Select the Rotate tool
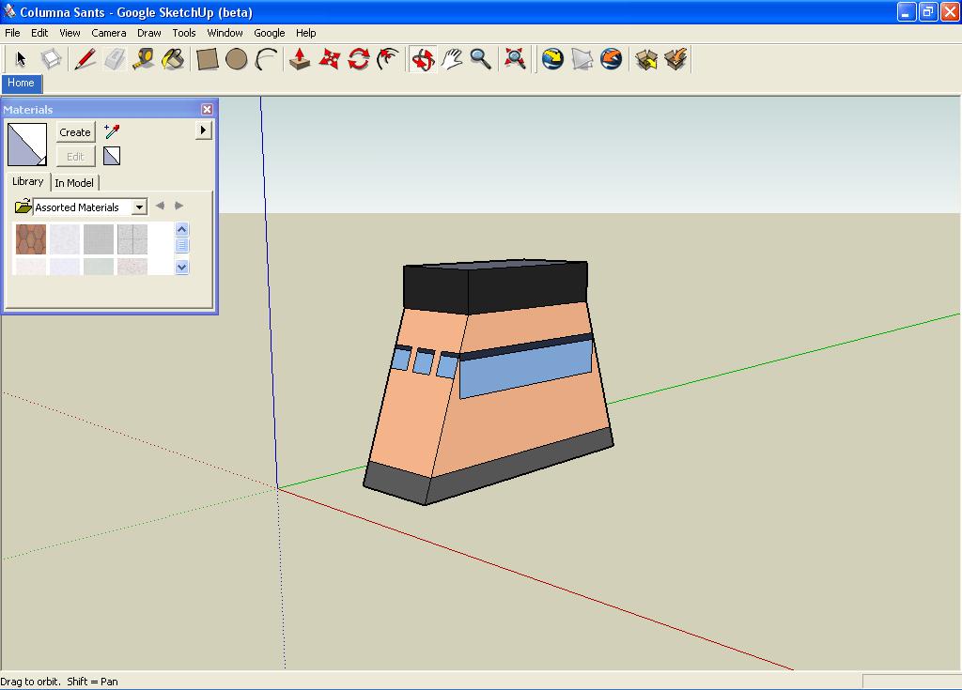962x690 pixels. point(358,59)
